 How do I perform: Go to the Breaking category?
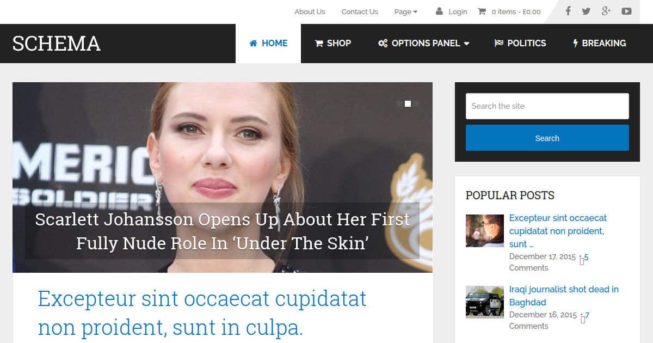pyautogui.click(x=600, y=44)
